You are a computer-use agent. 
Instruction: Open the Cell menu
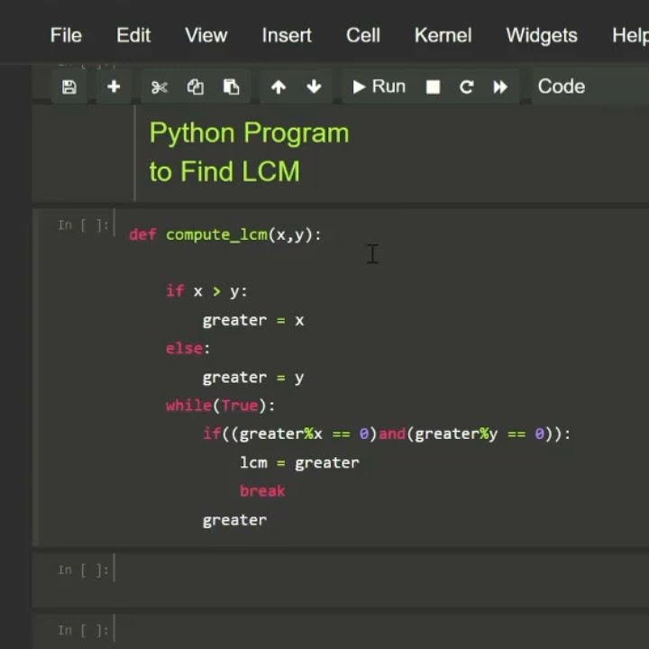coord(363,35)
